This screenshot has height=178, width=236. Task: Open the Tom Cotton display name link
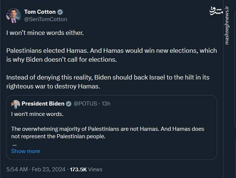click(40, 12)
